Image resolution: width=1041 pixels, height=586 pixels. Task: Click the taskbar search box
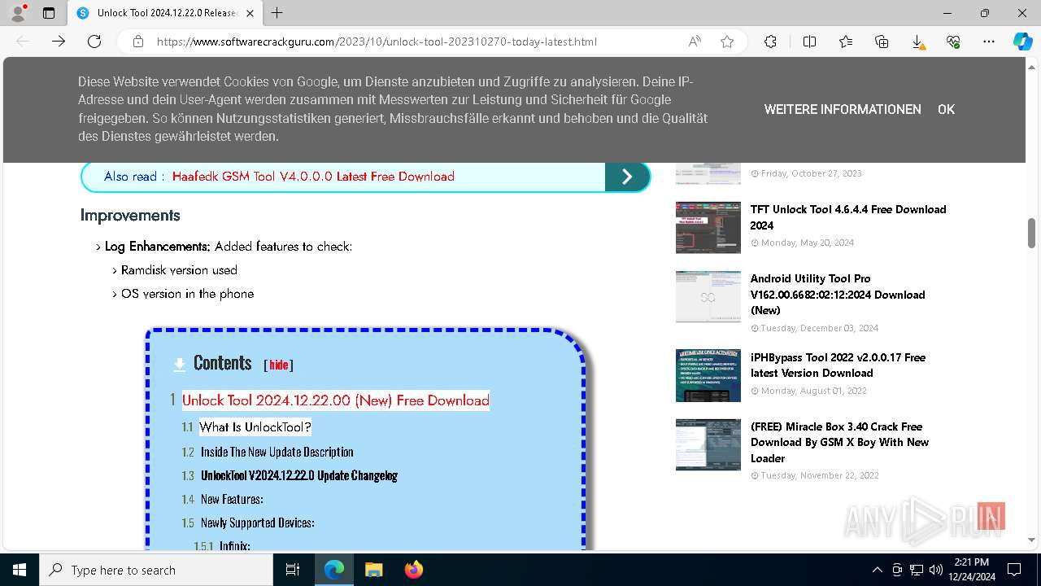[x=156, y=570]
